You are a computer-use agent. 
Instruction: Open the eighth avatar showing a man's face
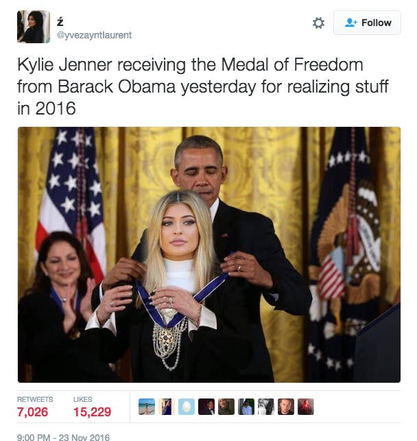pos(286,407)
